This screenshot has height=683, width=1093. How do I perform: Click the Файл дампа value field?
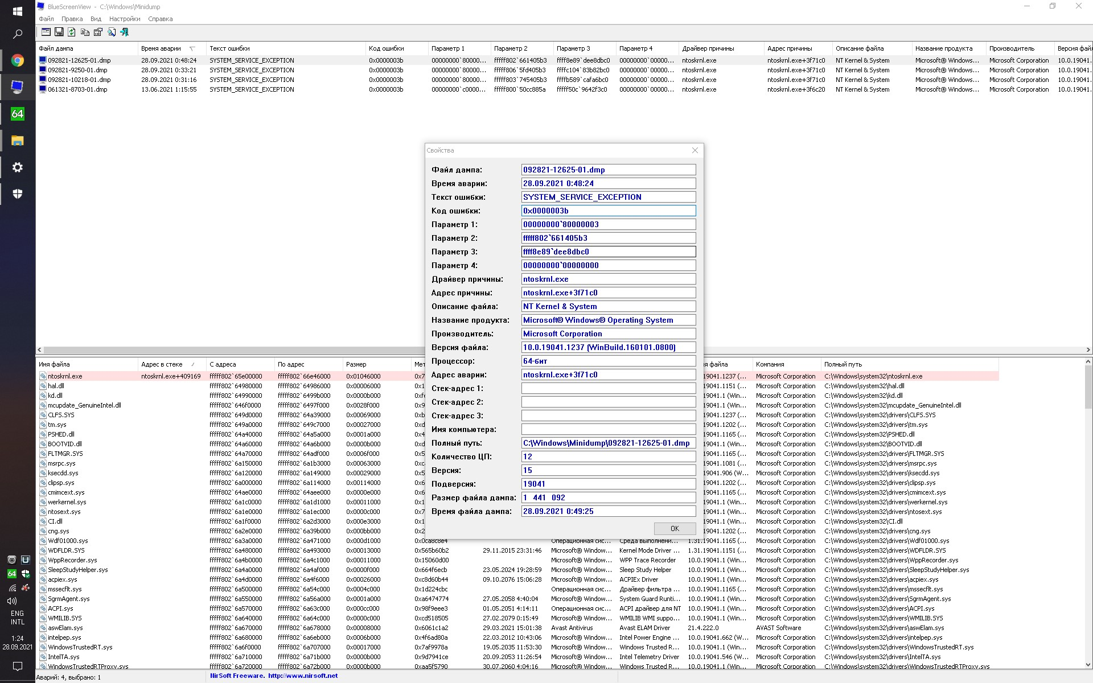pyautogui.click(x=609, y=170)
